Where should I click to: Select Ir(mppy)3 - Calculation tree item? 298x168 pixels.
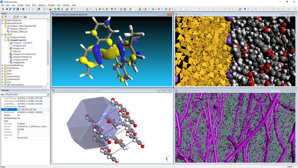(23, 43)
